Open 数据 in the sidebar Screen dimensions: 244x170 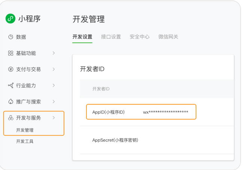click(21, 37)
